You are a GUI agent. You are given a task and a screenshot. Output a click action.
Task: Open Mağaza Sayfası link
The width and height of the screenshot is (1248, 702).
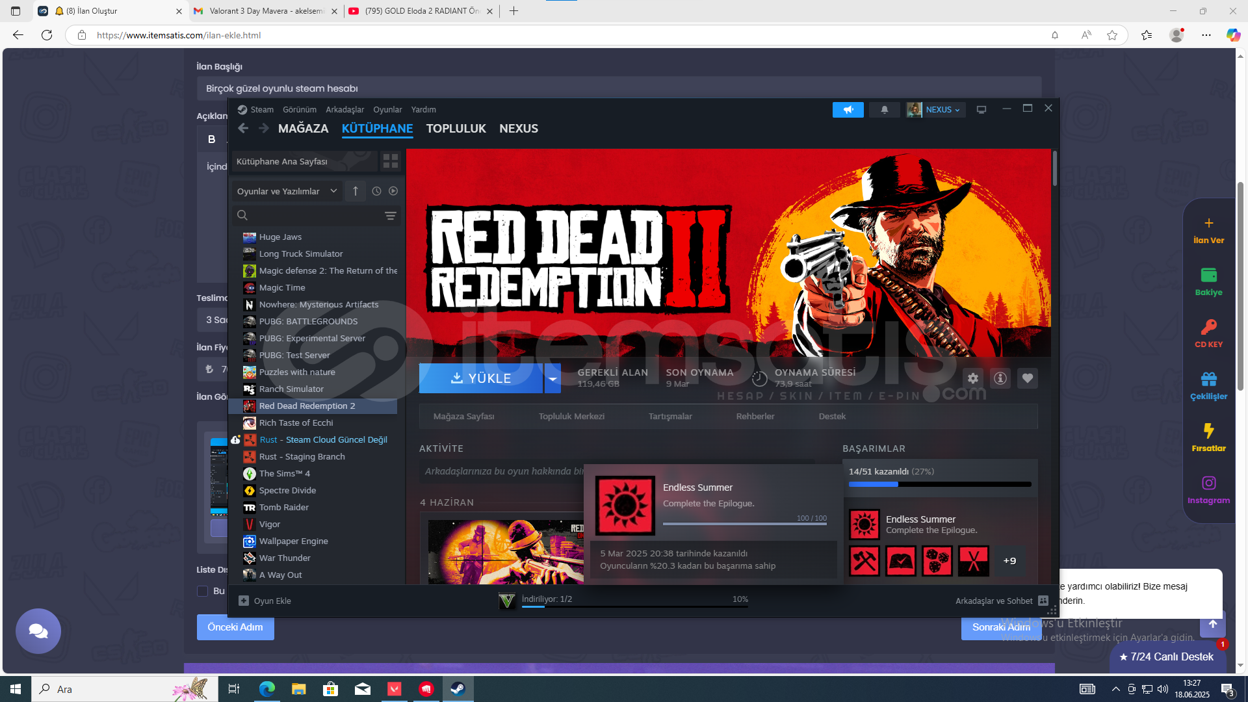(x=464, y=417)
